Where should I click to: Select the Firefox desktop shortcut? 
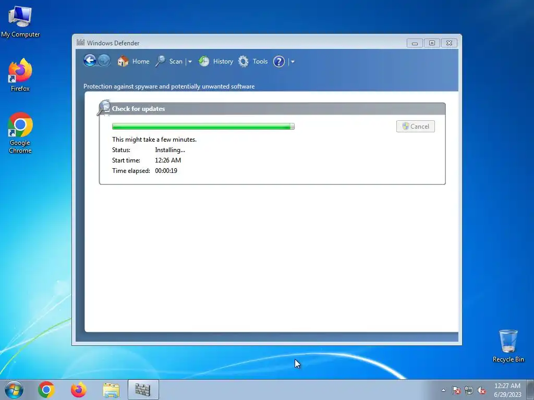click(x=20, y=75)
